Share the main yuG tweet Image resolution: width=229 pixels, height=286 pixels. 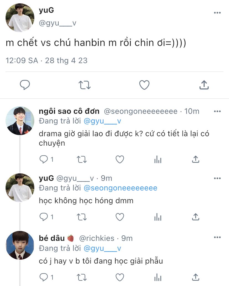point(204,85)
